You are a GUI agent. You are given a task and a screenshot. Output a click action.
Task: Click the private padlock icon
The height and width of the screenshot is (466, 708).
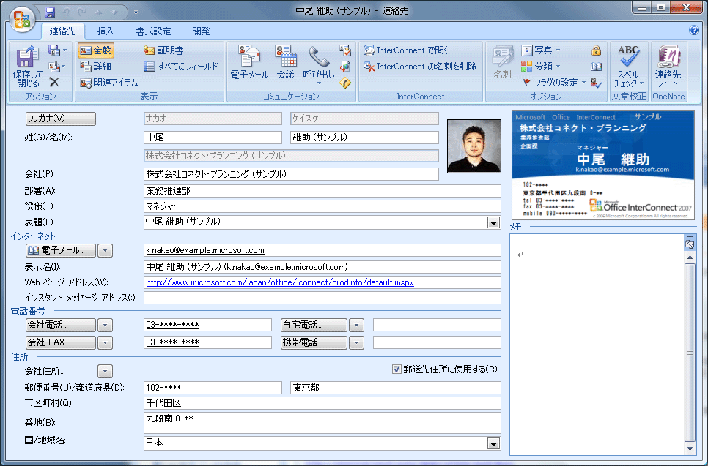tap(596, 50)
